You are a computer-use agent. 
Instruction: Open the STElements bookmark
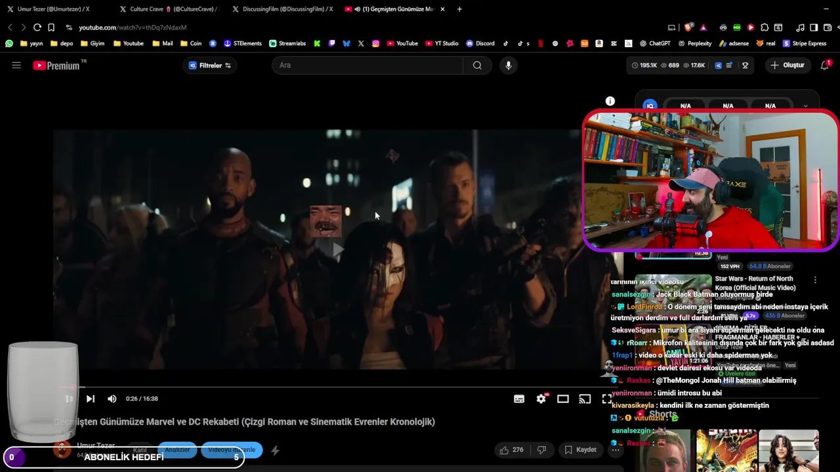[x=243, y=43]
